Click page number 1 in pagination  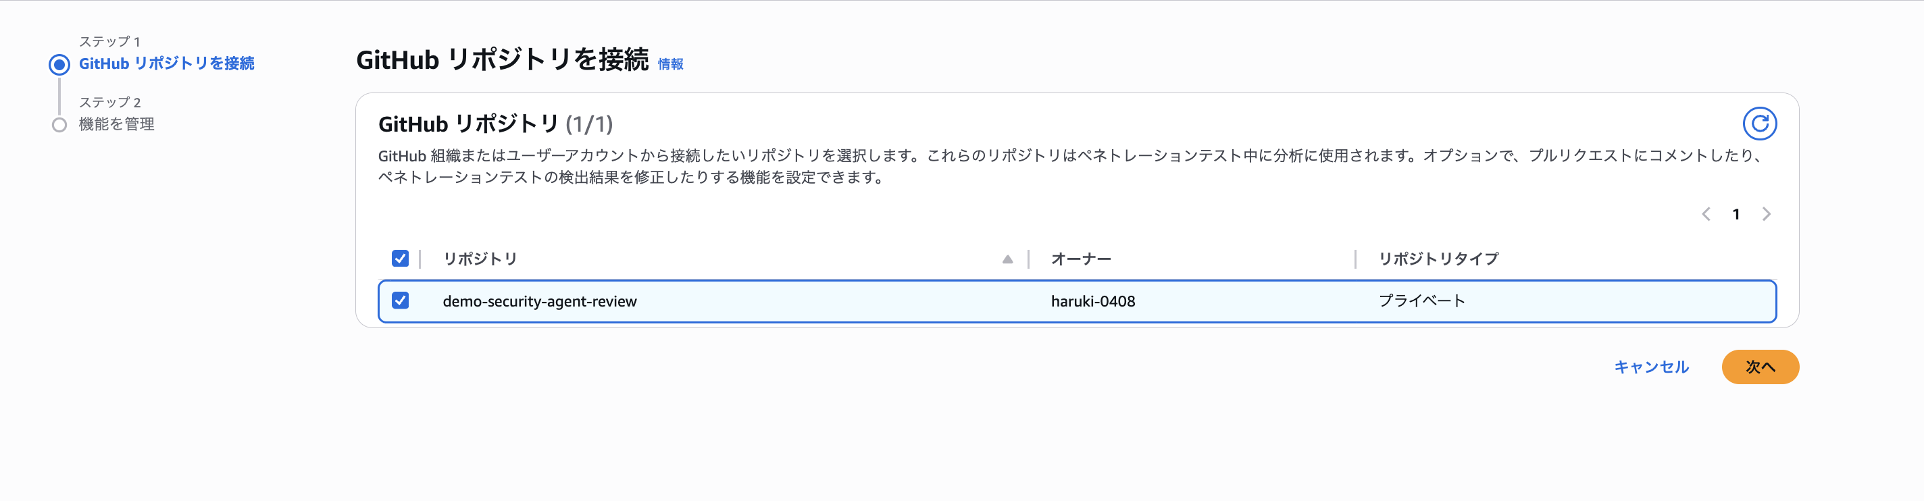(1736, 214)
